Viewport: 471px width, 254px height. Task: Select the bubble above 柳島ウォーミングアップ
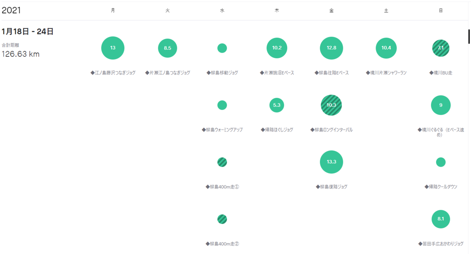tap(222, 105)
